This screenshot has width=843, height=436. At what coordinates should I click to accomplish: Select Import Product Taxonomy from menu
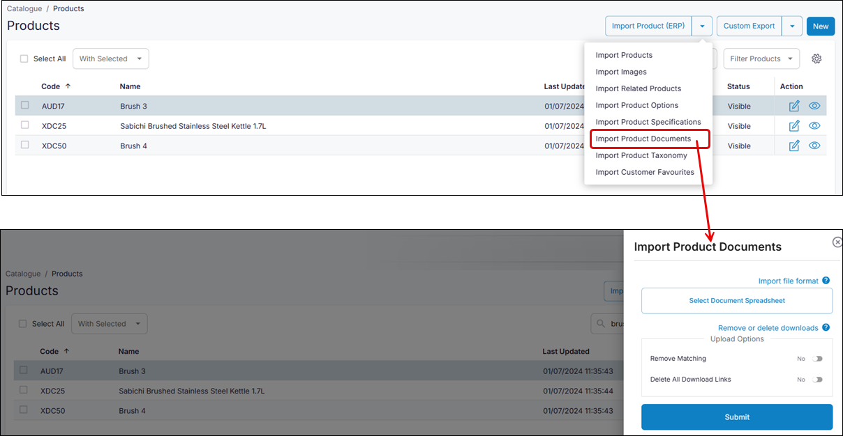coord(641,155)
